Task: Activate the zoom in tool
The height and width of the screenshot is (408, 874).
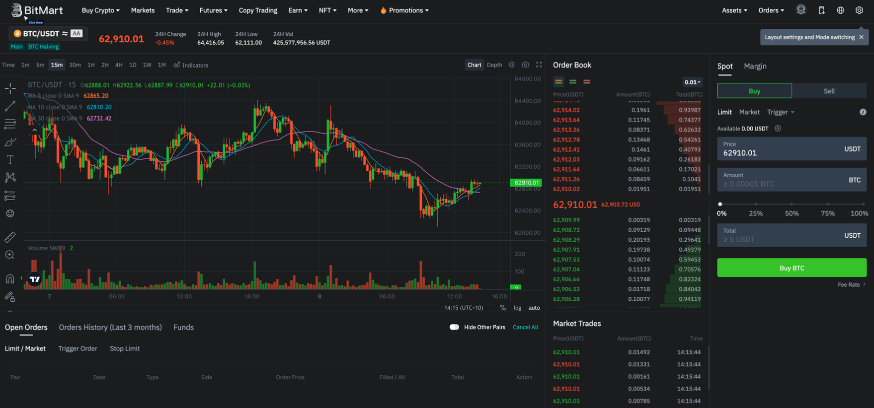Action: point(10,255)
